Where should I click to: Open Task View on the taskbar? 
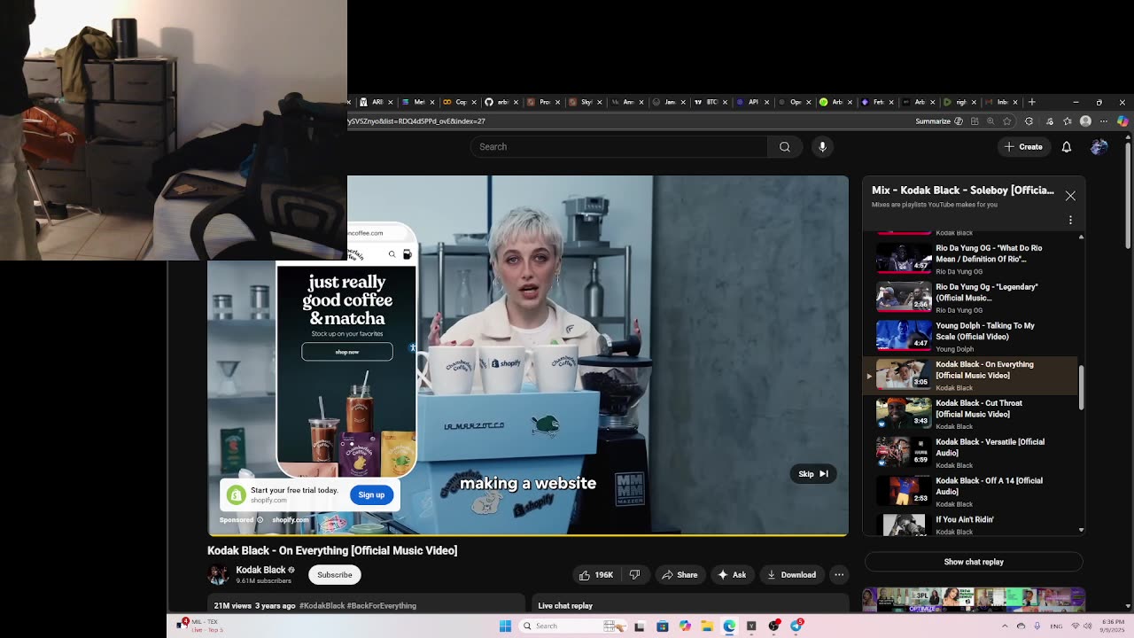[639, 626]
